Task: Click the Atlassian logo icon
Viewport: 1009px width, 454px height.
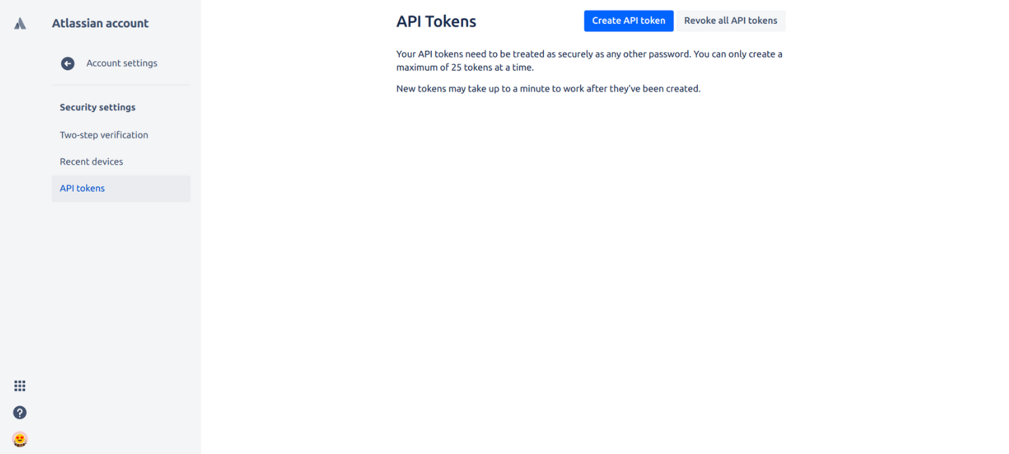Action: pos(20,22)
